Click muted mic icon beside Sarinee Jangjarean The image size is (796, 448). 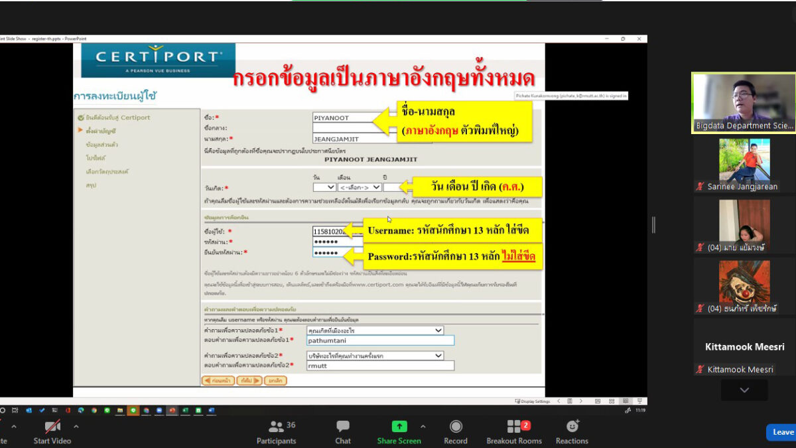[x=700, y=187]
